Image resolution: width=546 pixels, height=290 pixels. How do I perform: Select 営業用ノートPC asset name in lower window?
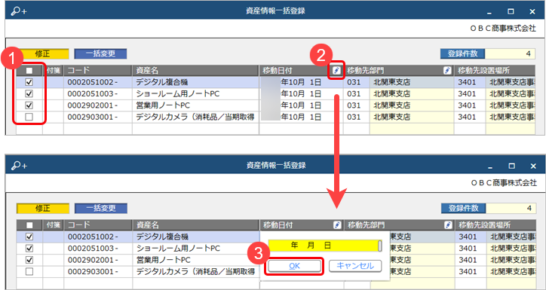pyautogui.click(x=196, y=260)
